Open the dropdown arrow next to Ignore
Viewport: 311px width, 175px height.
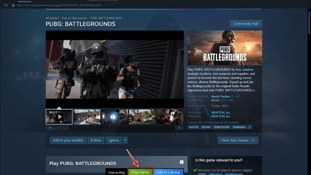tap(125, 140)
